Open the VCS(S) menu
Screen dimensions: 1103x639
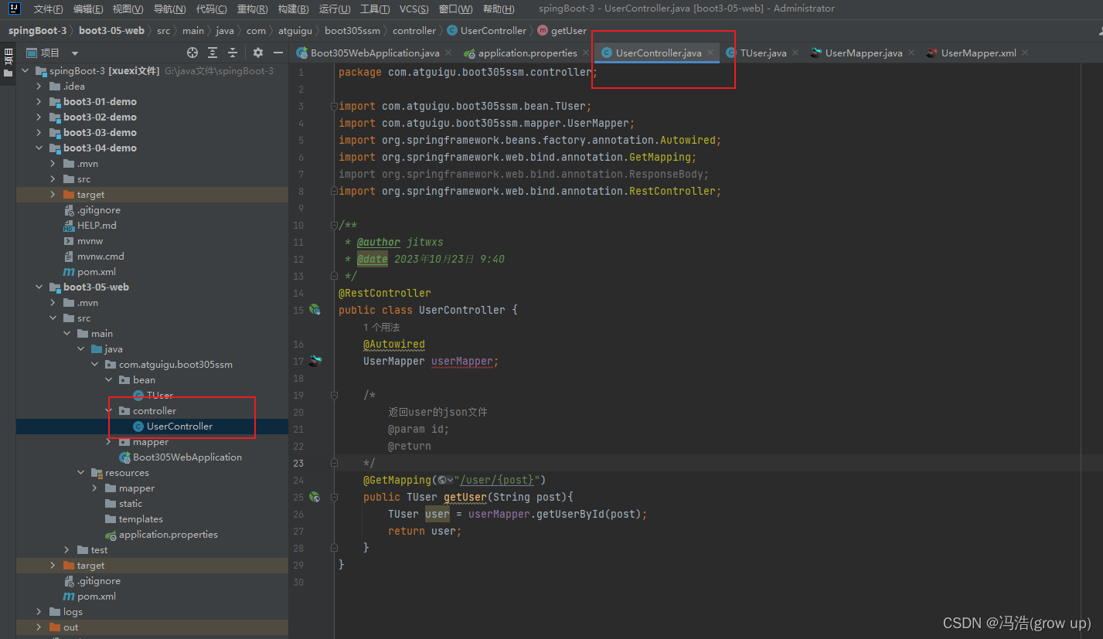pyautogui.click(x=414, y=8)
